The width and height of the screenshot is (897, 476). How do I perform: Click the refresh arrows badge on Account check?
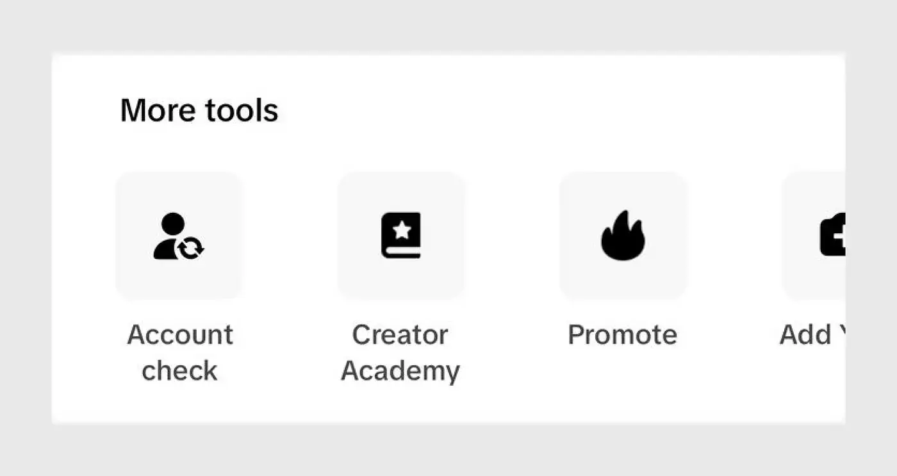[x=191, y=247]
